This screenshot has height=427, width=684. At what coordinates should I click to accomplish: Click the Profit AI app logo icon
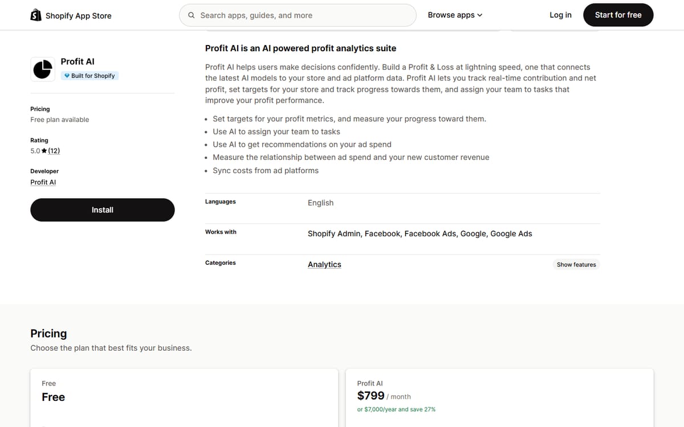tap(43, 69)
